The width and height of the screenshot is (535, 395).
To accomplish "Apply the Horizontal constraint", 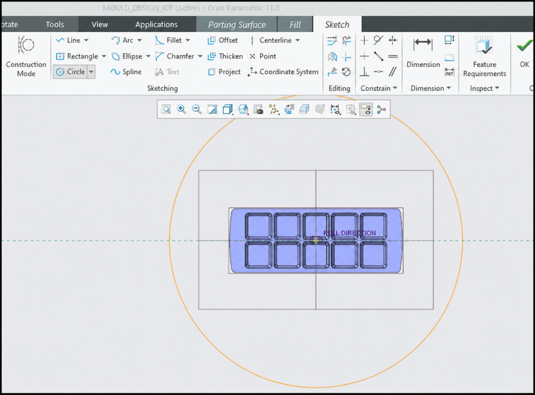I will pyautogui.click(x=364, y=56).
